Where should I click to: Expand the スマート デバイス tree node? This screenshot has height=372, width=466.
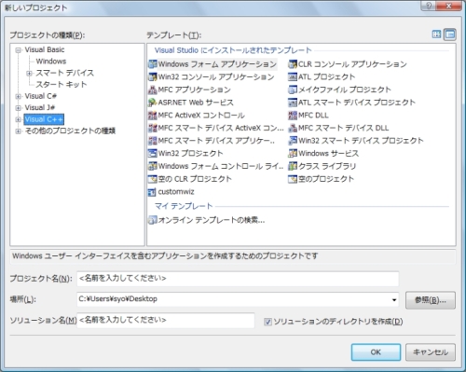(x=29, y=74)
